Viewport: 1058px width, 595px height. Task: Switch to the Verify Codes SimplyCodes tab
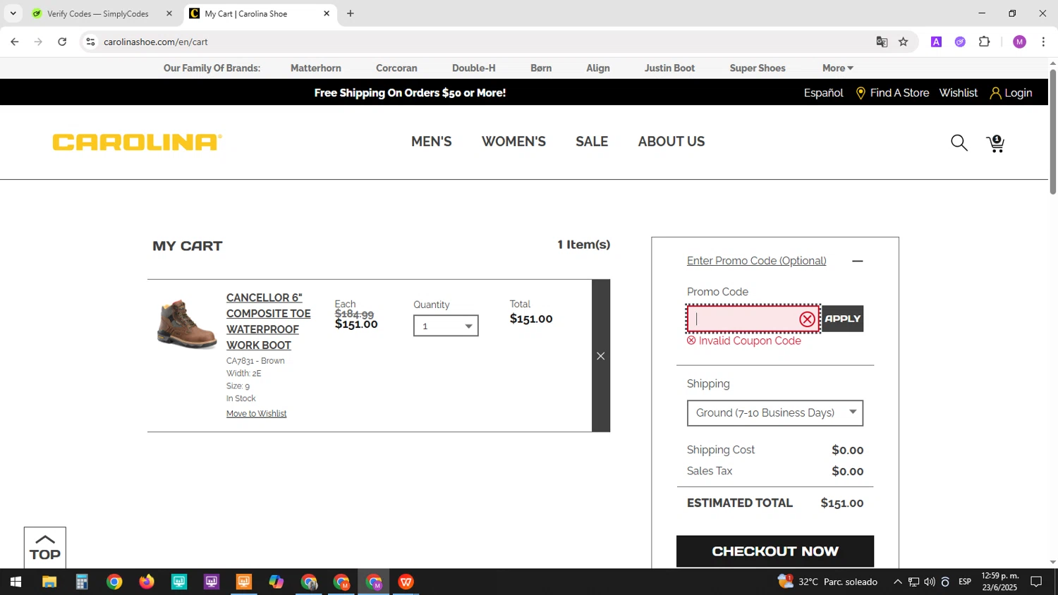coord(98,13)
